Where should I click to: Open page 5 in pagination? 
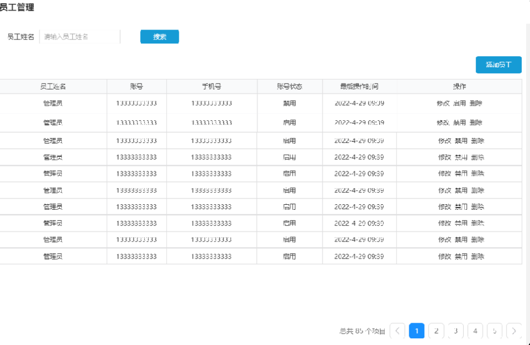click(x=494, y=331)
